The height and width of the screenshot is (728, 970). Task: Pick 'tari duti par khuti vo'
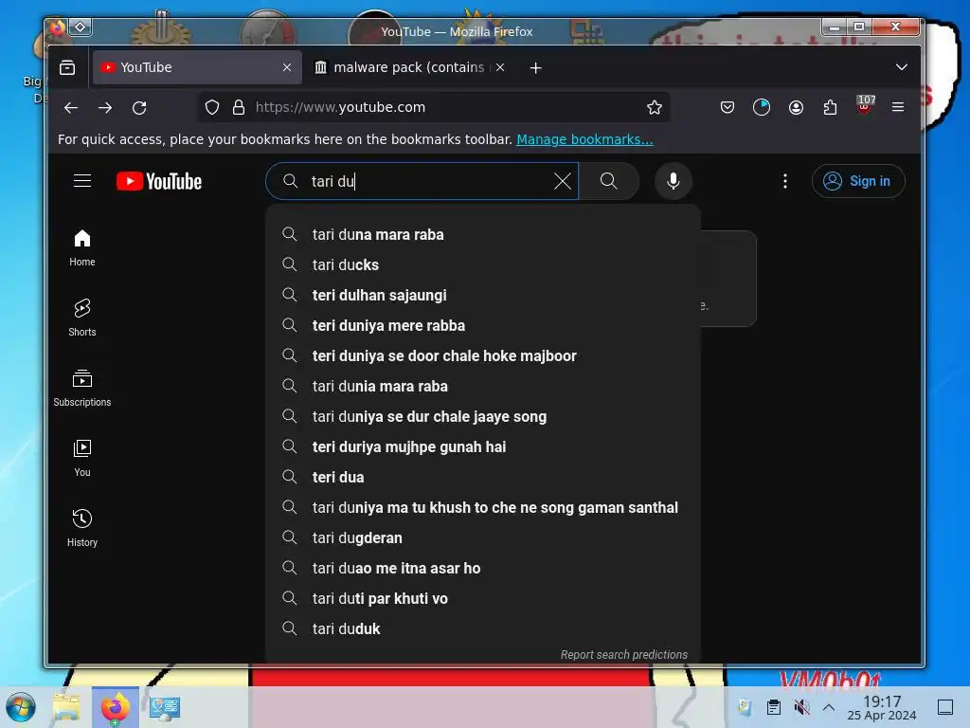tap(482, 599)
